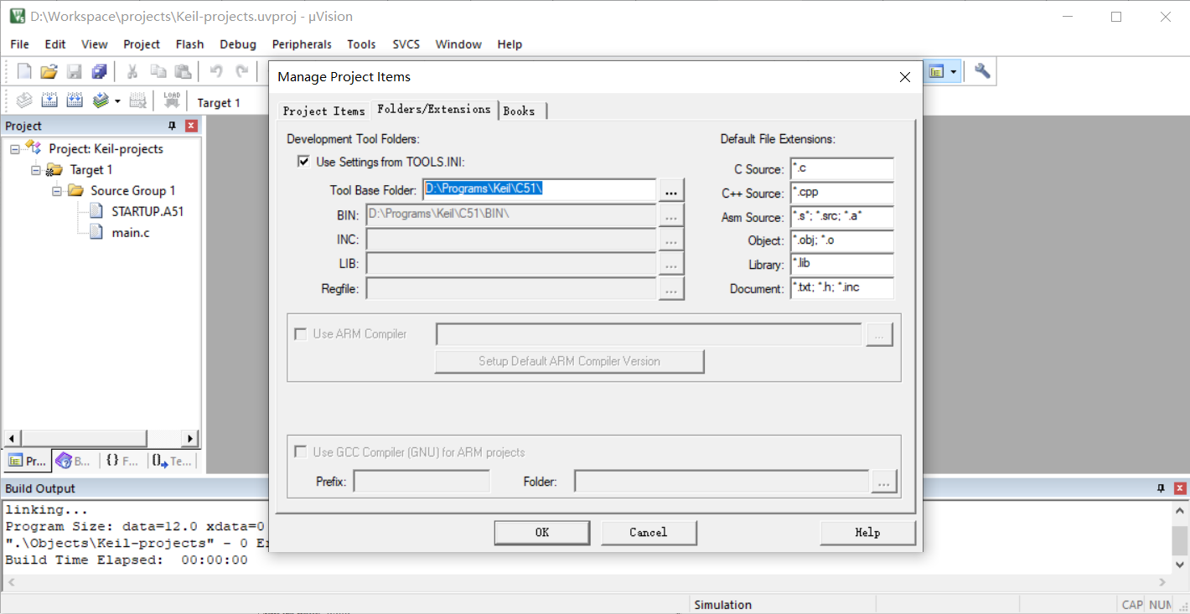Open the Project menu
1190x614 pixels.
pos(142,44)
